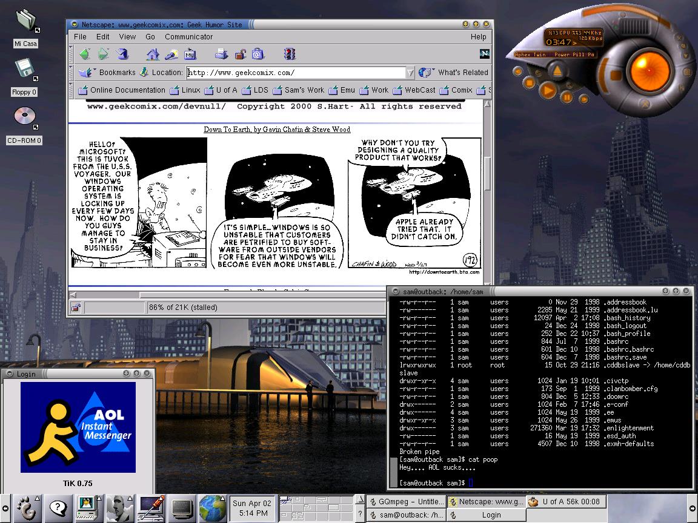
Task: Switch to the GQmpeg taskbar button
Action: [407, 502]
